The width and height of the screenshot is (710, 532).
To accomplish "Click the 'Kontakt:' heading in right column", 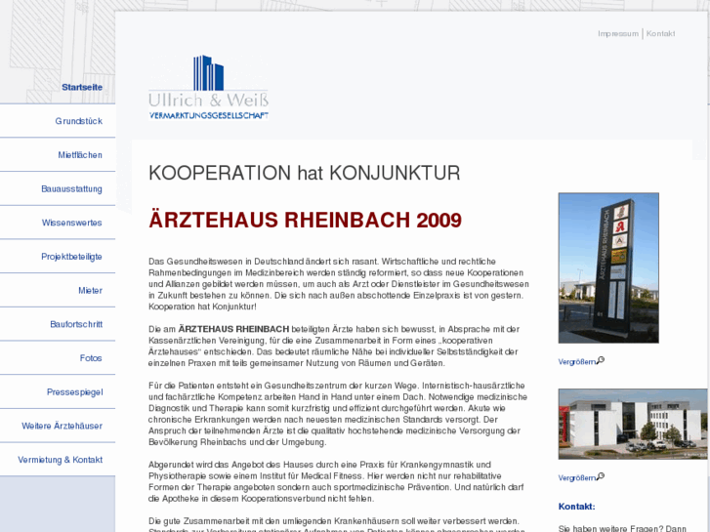I will point(576,507).
